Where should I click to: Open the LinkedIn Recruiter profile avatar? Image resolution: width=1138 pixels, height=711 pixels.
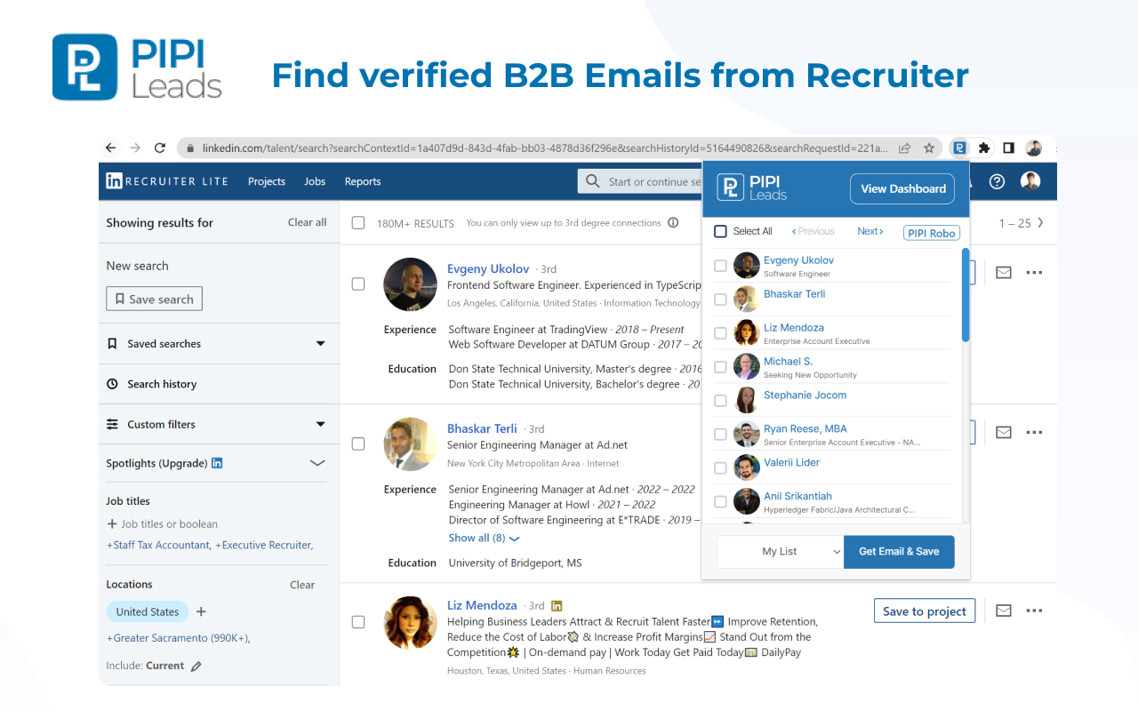[x=1030, y=181]
